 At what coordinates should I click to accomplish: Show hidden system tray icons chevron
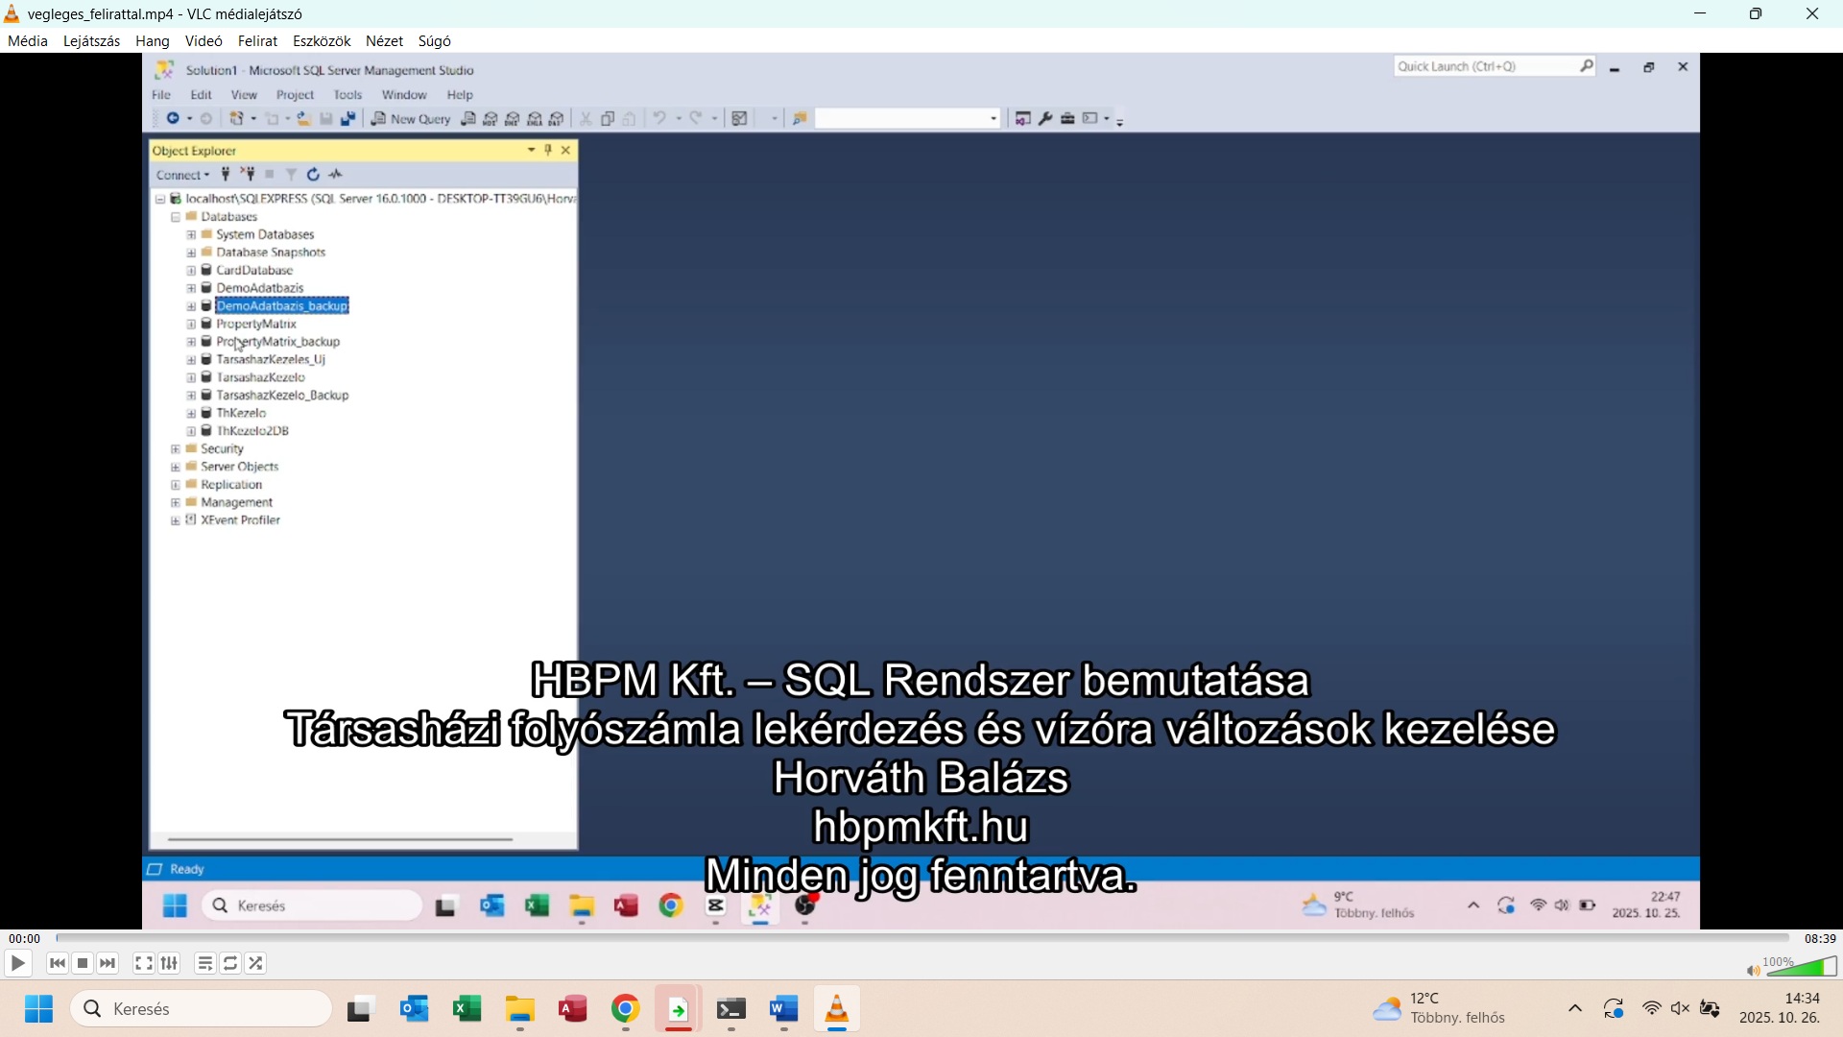coord(1575,1009)
